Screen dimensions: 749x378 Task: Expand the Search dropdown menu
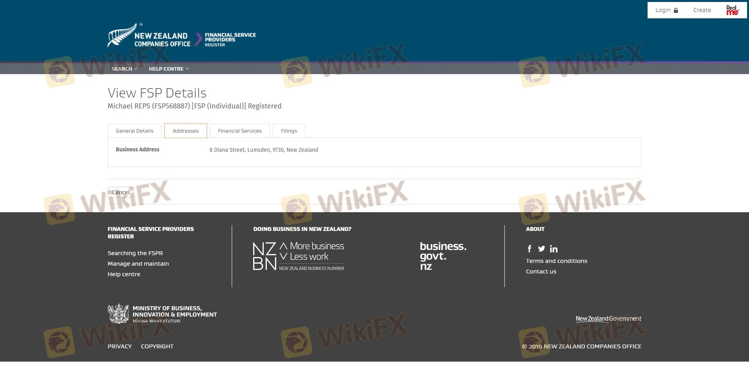pyautogui.click(x=124, y=69)
